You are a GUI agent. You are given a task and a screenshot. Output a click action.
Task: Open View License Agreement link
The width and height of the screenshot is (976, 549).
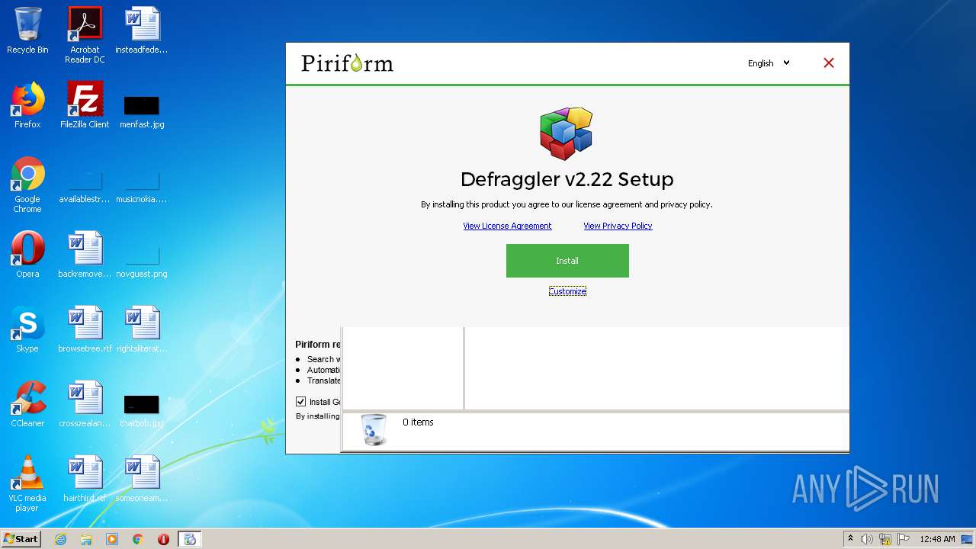point(507,226)
